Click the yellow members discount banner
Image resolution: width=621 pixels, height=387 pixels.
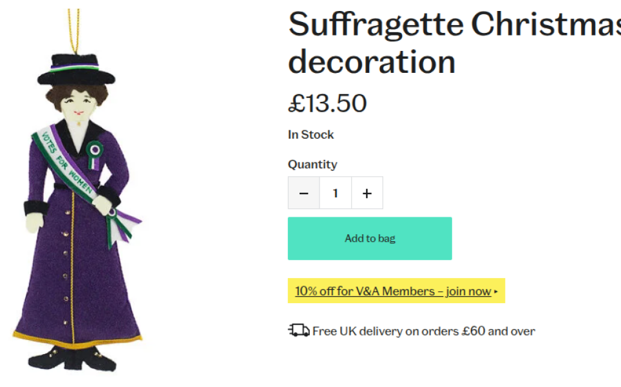tap(396, 291)
